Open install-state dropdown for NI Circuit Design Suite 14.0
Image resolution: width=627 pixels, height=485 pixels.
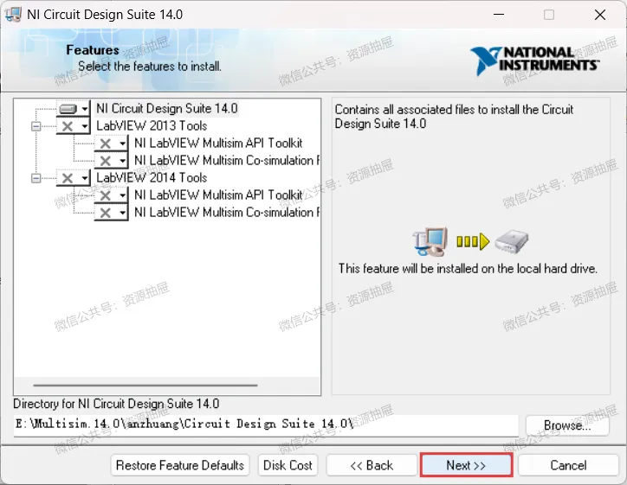pyautogui.click(x=74, y=109)
